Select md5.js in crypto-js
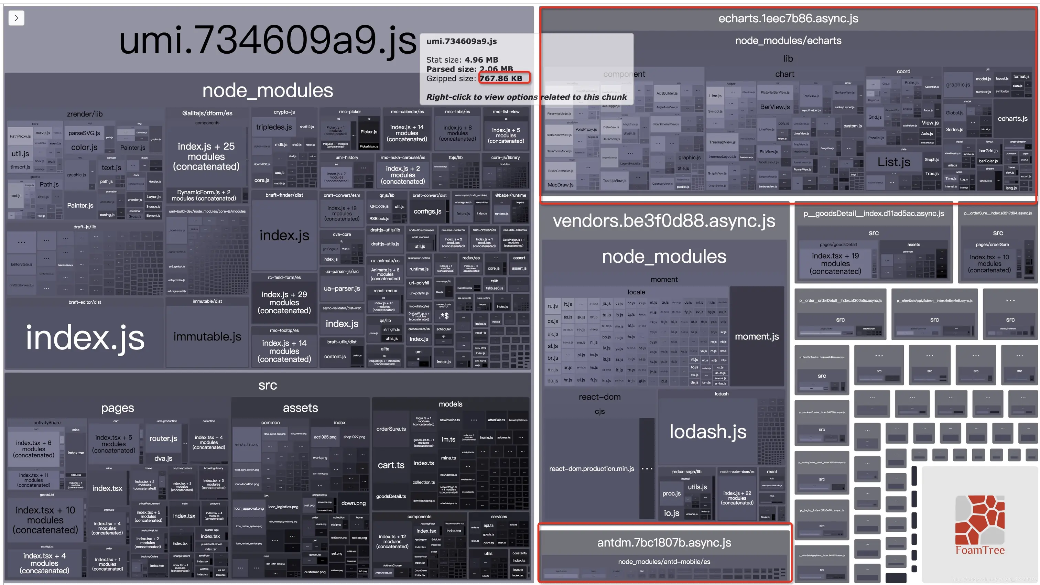The width and height of the screenshot is (1040, 585). (x=281, y=144)
